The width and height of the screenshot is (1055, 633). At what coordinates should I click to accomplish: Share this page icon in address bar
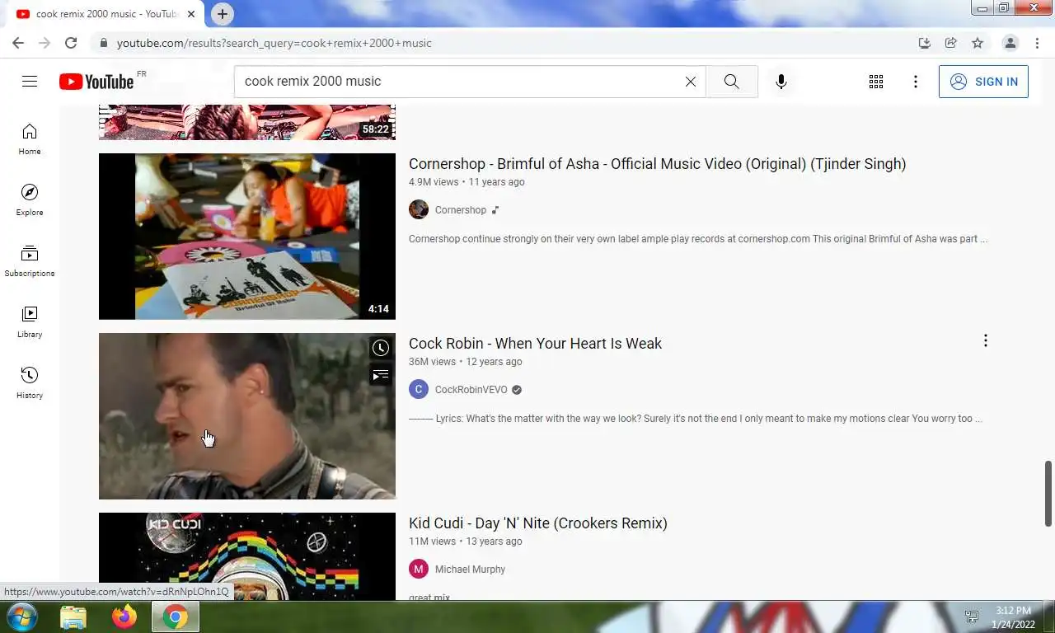pos(951,43)
